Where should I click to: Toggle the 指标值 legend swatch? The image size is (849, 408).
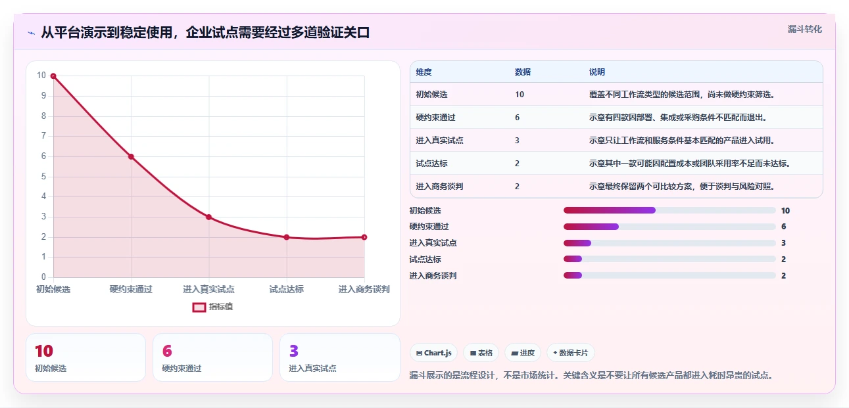(199, 307)
